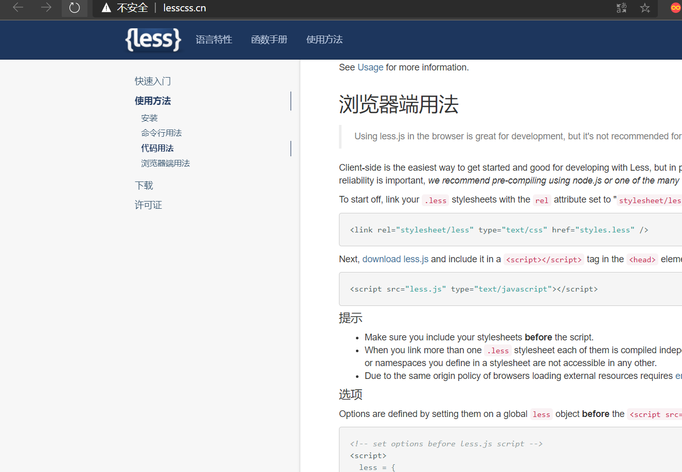Open the 函数手册 nav menu
Screen dimensions: 682x472
269,40
